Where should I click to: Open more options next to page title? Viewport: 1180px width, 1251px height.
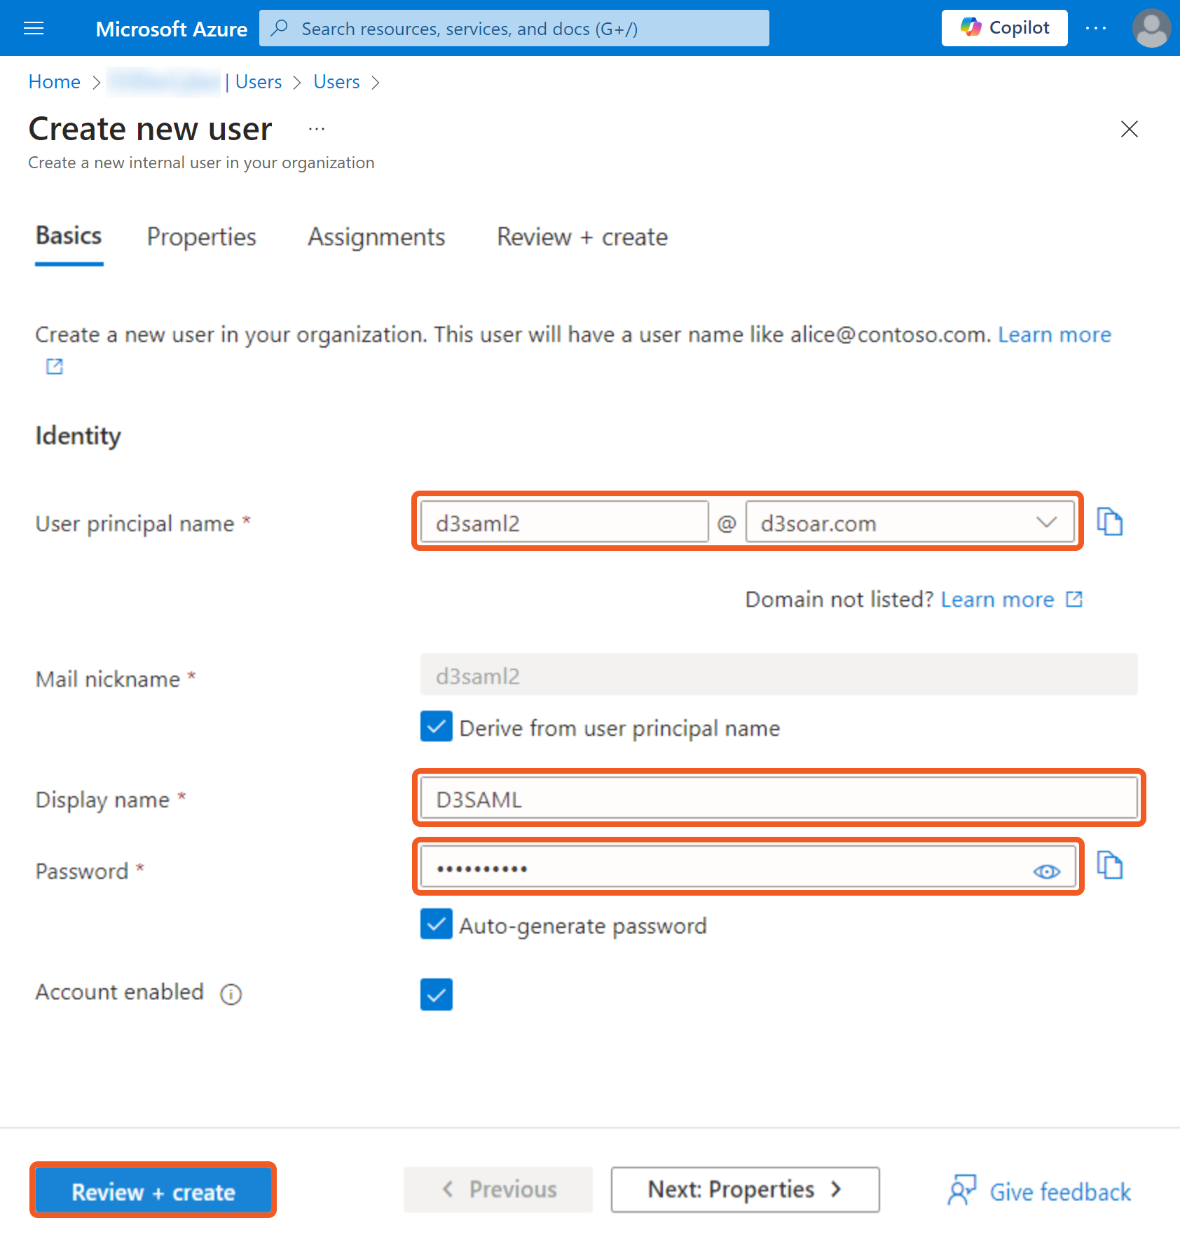coord(317,129)
